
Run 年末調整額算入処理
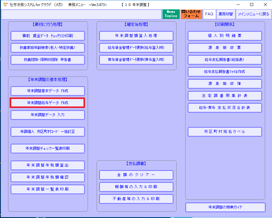[136, 36]
